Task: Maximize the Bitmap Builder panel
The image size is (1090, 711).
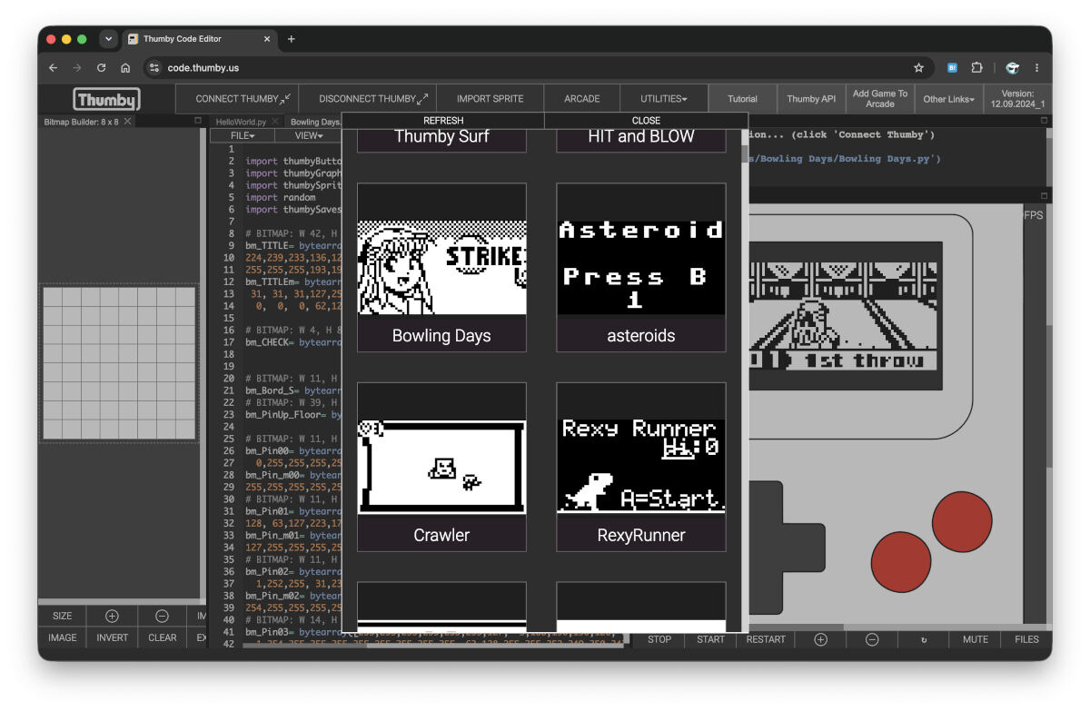Action: tap(198, 121)
